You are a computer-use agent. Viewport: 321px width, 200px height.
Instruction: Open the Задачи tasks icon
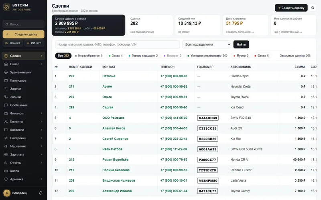6,88
